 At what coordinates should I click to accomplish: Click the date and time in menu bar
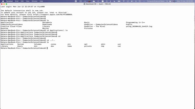click(185, 1)
